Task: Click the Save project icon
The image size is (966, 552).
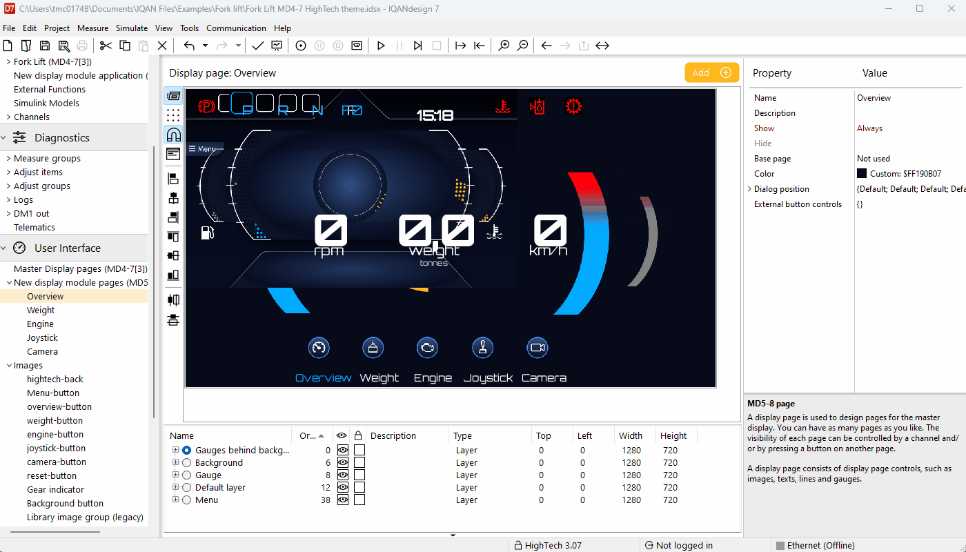Action: tap(45, 46)
